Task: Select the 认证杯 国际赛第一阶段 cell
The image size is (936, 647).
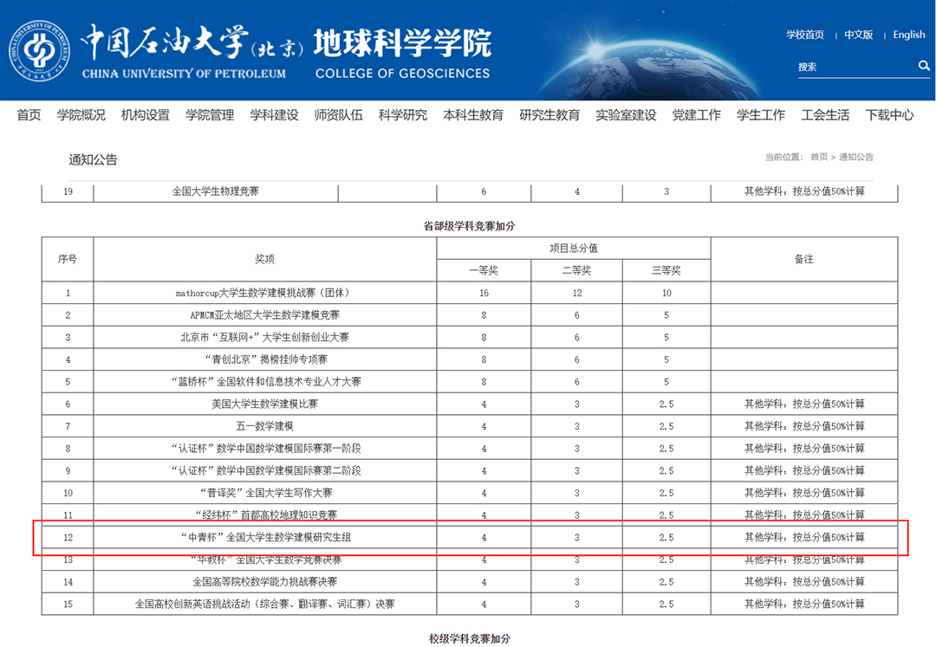Action: [x=265, y=449]
